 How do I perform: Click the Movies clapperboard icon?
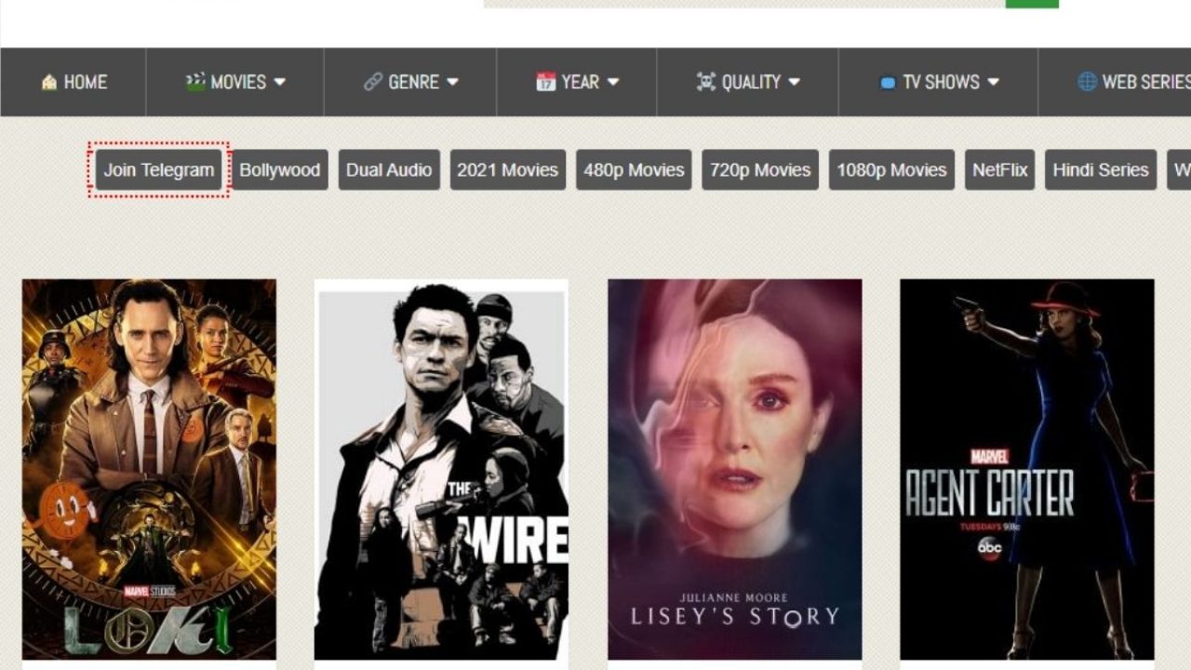[x=195, y=82]
